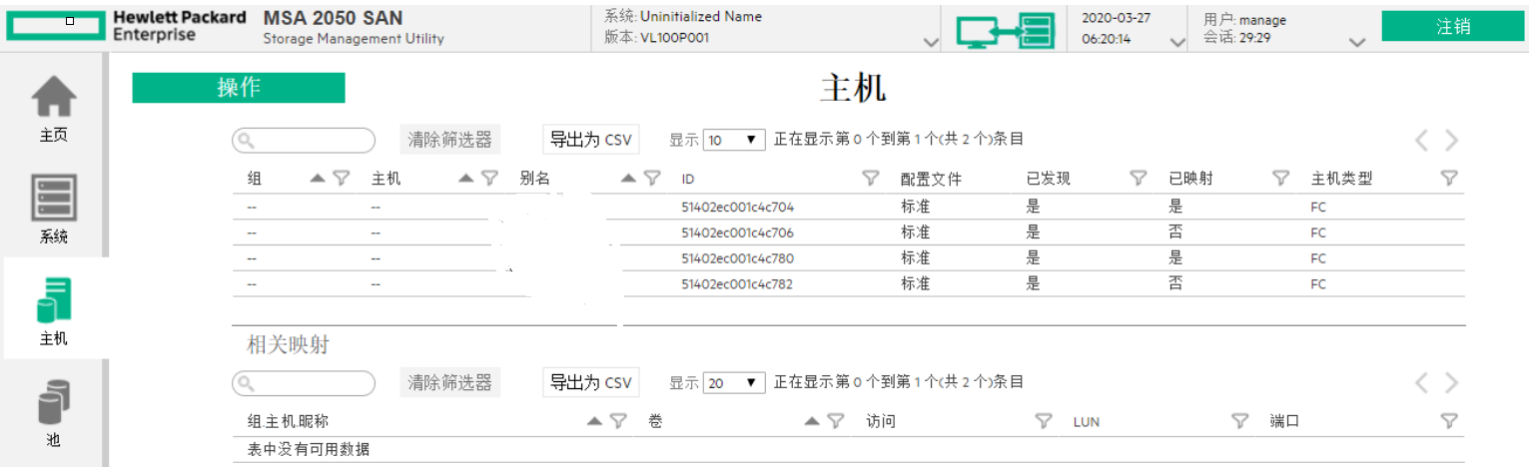The width and height of the screenshot is (1529, 467).
Task: Filter the ID column
Action: [x=871, y=179]
